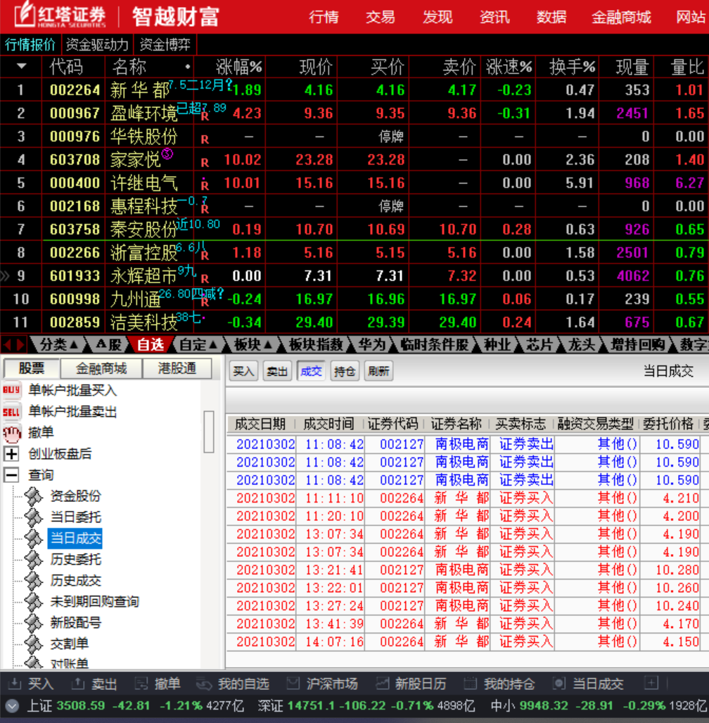The width and height of the screenshot is (709, 723).
Task: Select stock row 002264 新华都 in quotes
Action: click(x=354, y=90)
